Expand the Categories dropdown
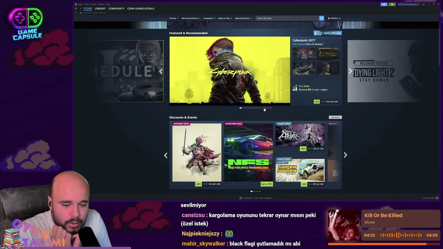The image size is (443, 249). tap(209, 18)
